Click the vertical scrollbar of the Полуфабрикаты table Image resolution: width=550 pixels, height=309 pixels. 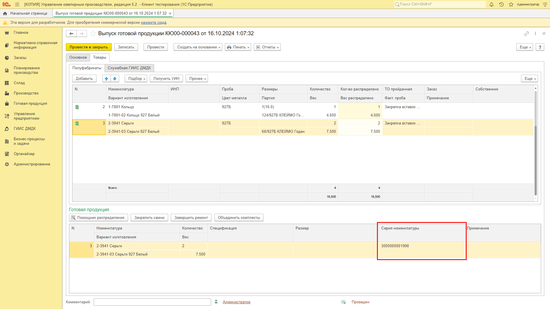coord(535,143)
